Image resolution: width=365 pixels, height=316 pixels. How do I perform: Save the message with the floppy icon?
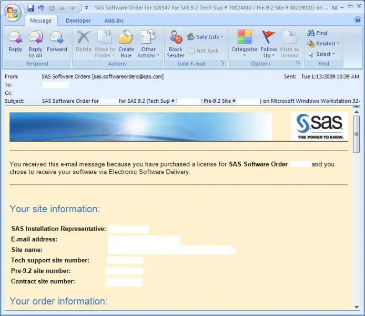point(31,8)
